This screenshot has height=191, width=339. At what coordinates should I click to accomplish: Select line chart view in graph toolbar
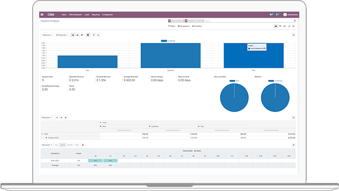click(77, 35)
